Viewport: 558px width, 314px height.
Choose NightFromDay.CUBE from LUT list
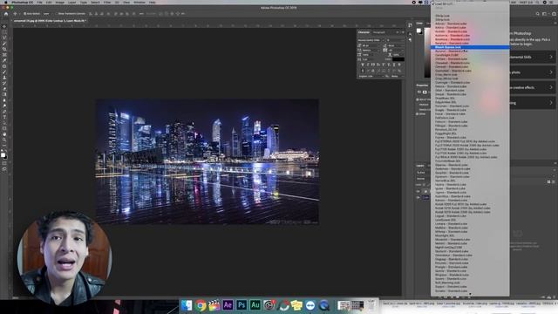tap(470, 247)
